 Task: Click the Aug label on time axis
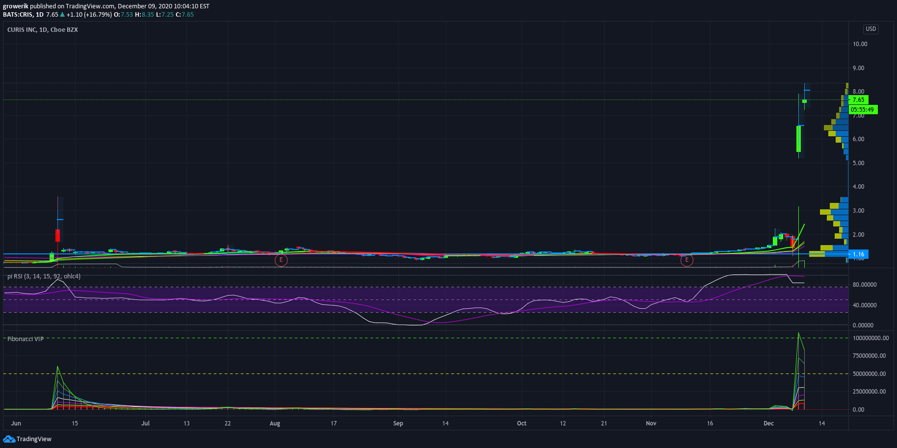pyautogui.click(x=275, y=423)
